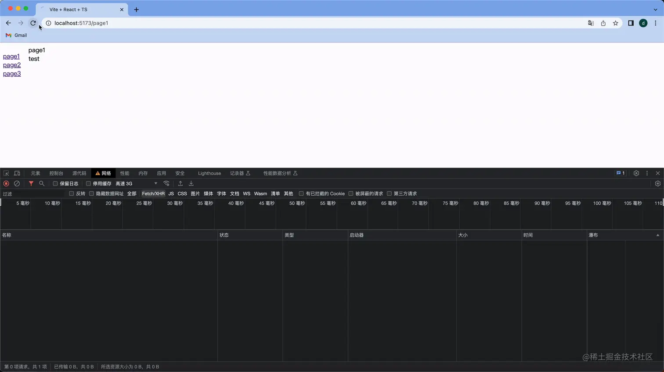Screen dimensions: 664x372
Task: Switch to the 源代码 tab
Action: (x=79, y=173)
